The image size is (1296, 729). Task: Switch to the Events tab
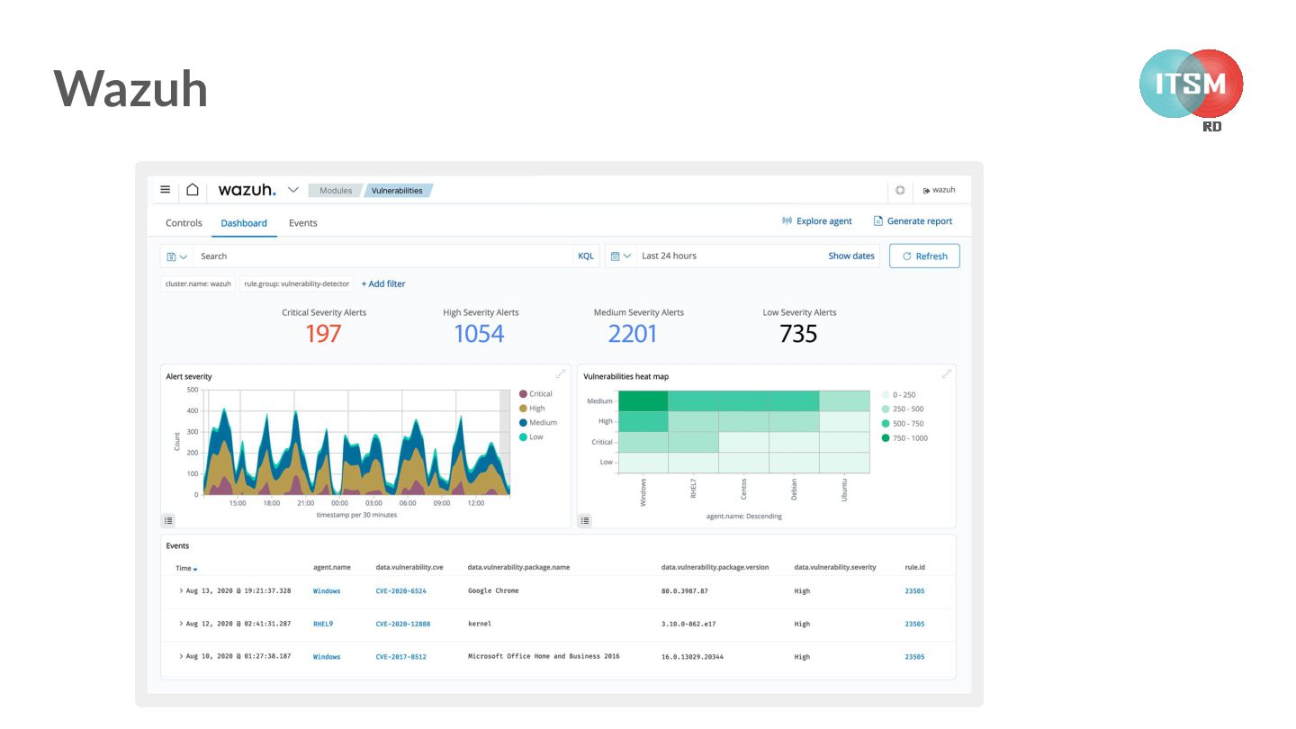coord(302,223)
